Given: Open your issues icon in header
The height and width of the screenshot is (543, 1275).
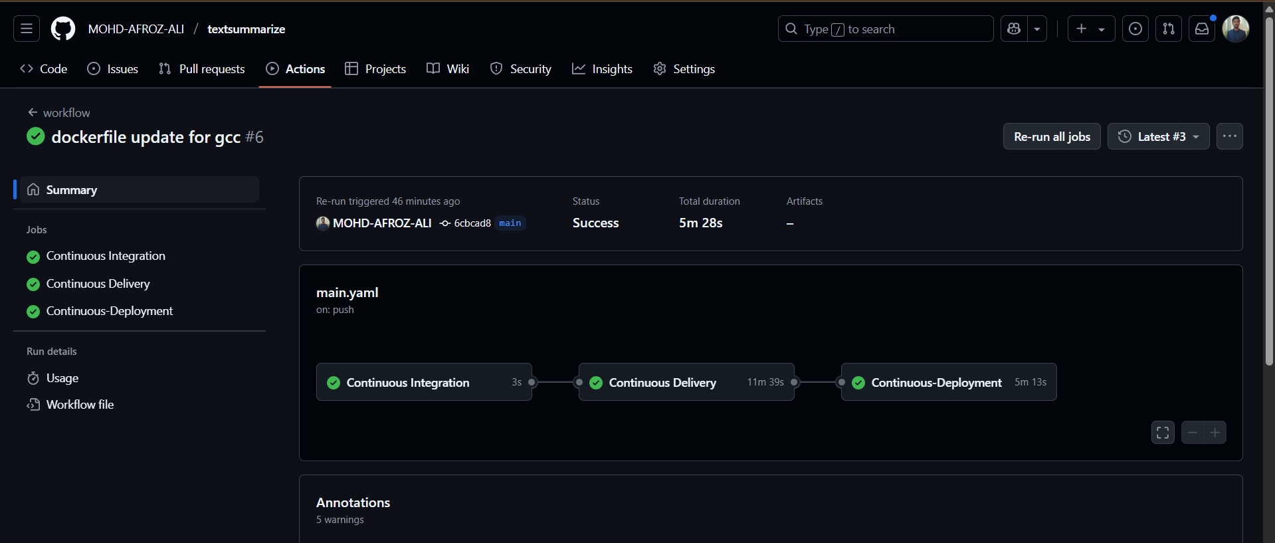Looking at the screenshot, I should pyautogui.click(x=1135, y=29).
